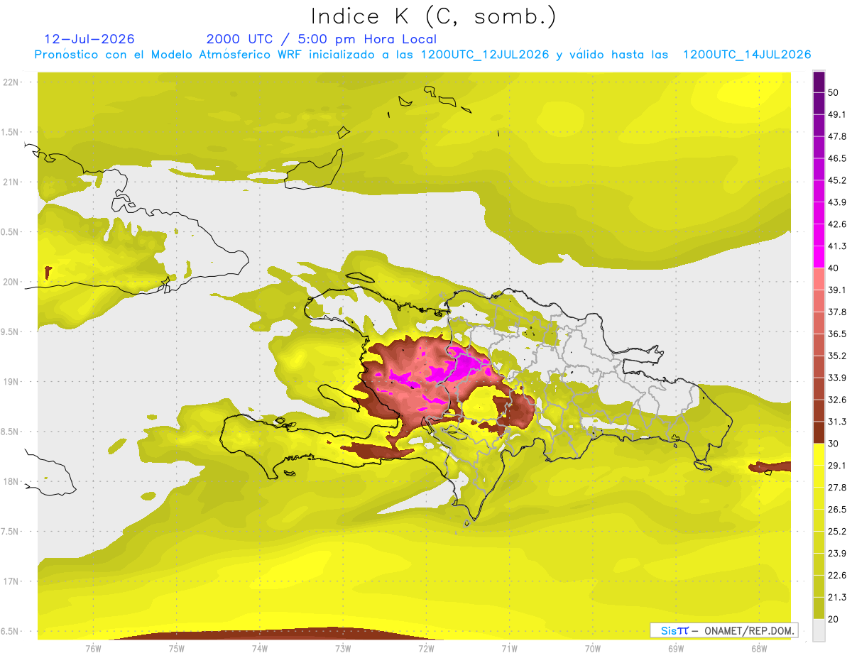Pick the dark brown colorbar segment above 30
This screenshot has width=852, height=658.
pyautogui.click(x=819, y=433)
